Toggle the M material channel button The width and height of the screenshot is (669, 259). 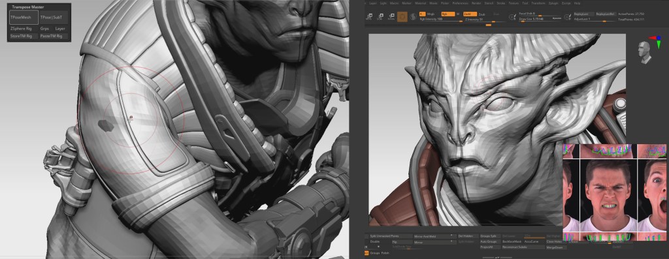pyautogui.click(x=458, y=14)
